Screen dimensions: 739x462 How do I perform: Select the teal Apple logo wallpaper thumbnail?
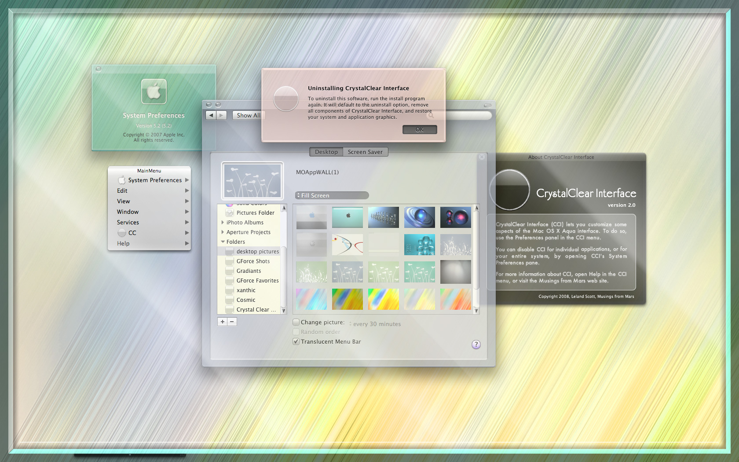click(348, 217)
